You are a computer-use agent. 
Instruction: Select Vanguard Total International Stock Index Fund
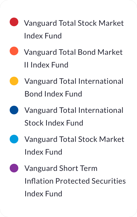74,117
